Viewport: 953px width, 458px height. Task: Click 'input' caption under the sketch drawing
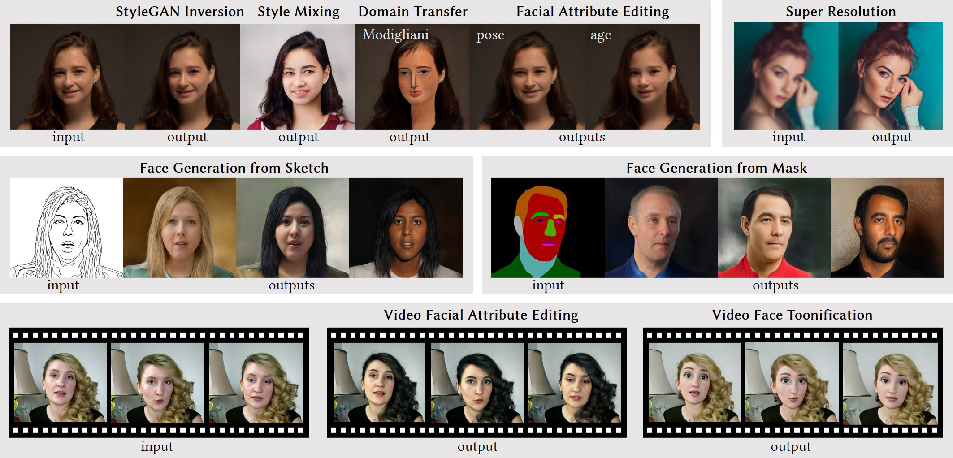click(63, 285)
